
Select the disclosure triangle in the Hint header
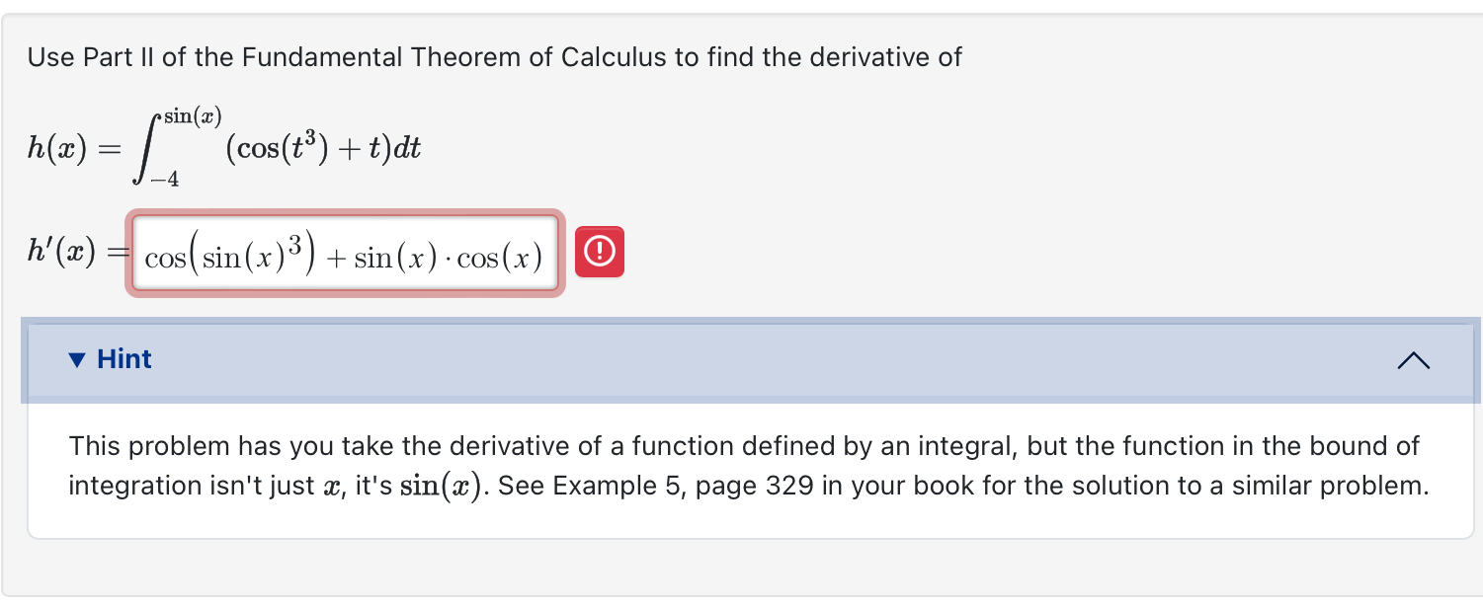coord(75,359)
